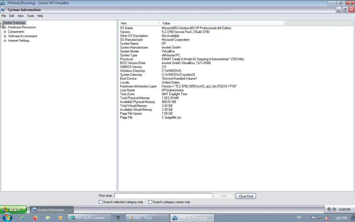
Task: Select Total Physical Memory row
Action: pos(201,98)
